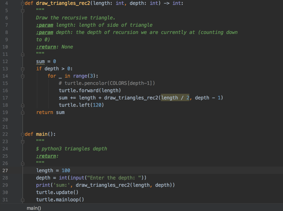Collapse the main function fold icon
This screenshot has height=211, width=283.
[23, 134]
